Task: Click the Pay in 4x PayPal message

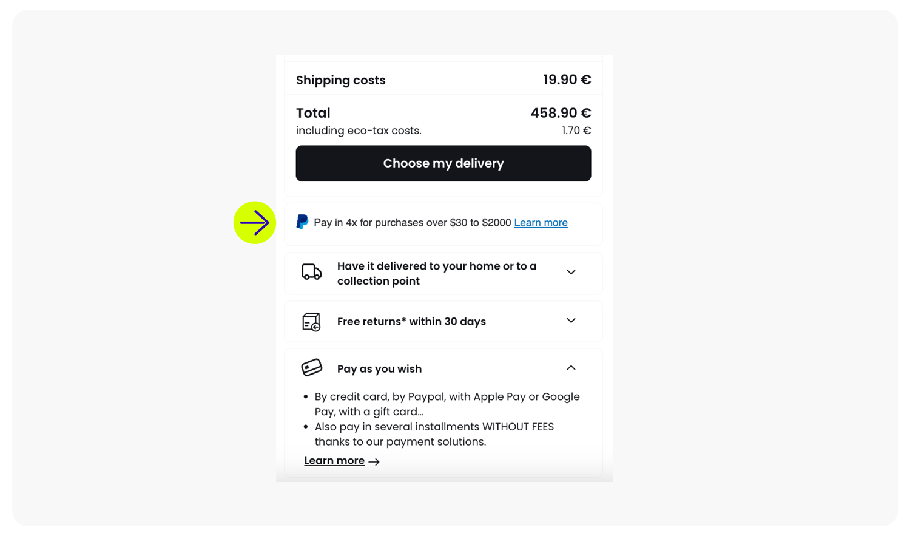Action: click(413, 223)
